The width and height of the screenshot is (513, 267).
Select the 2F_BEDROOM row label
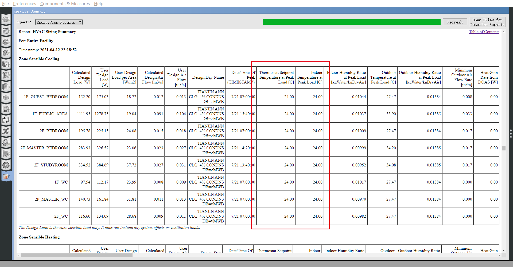(x=54, y=131)
